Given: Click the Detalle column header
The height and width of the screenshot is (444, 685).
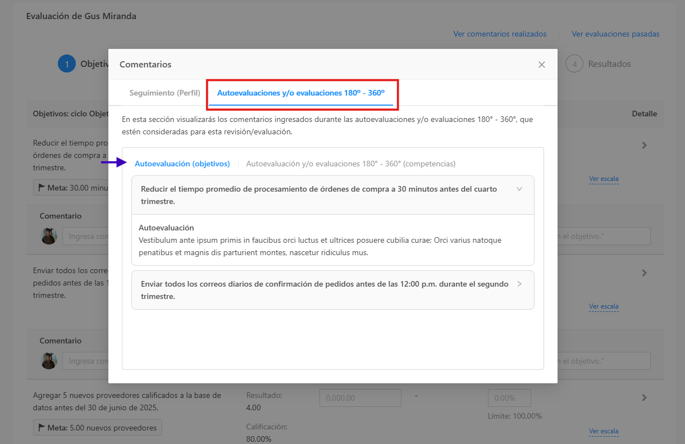Looking at the screenshot, I should [x=644, y=114].
